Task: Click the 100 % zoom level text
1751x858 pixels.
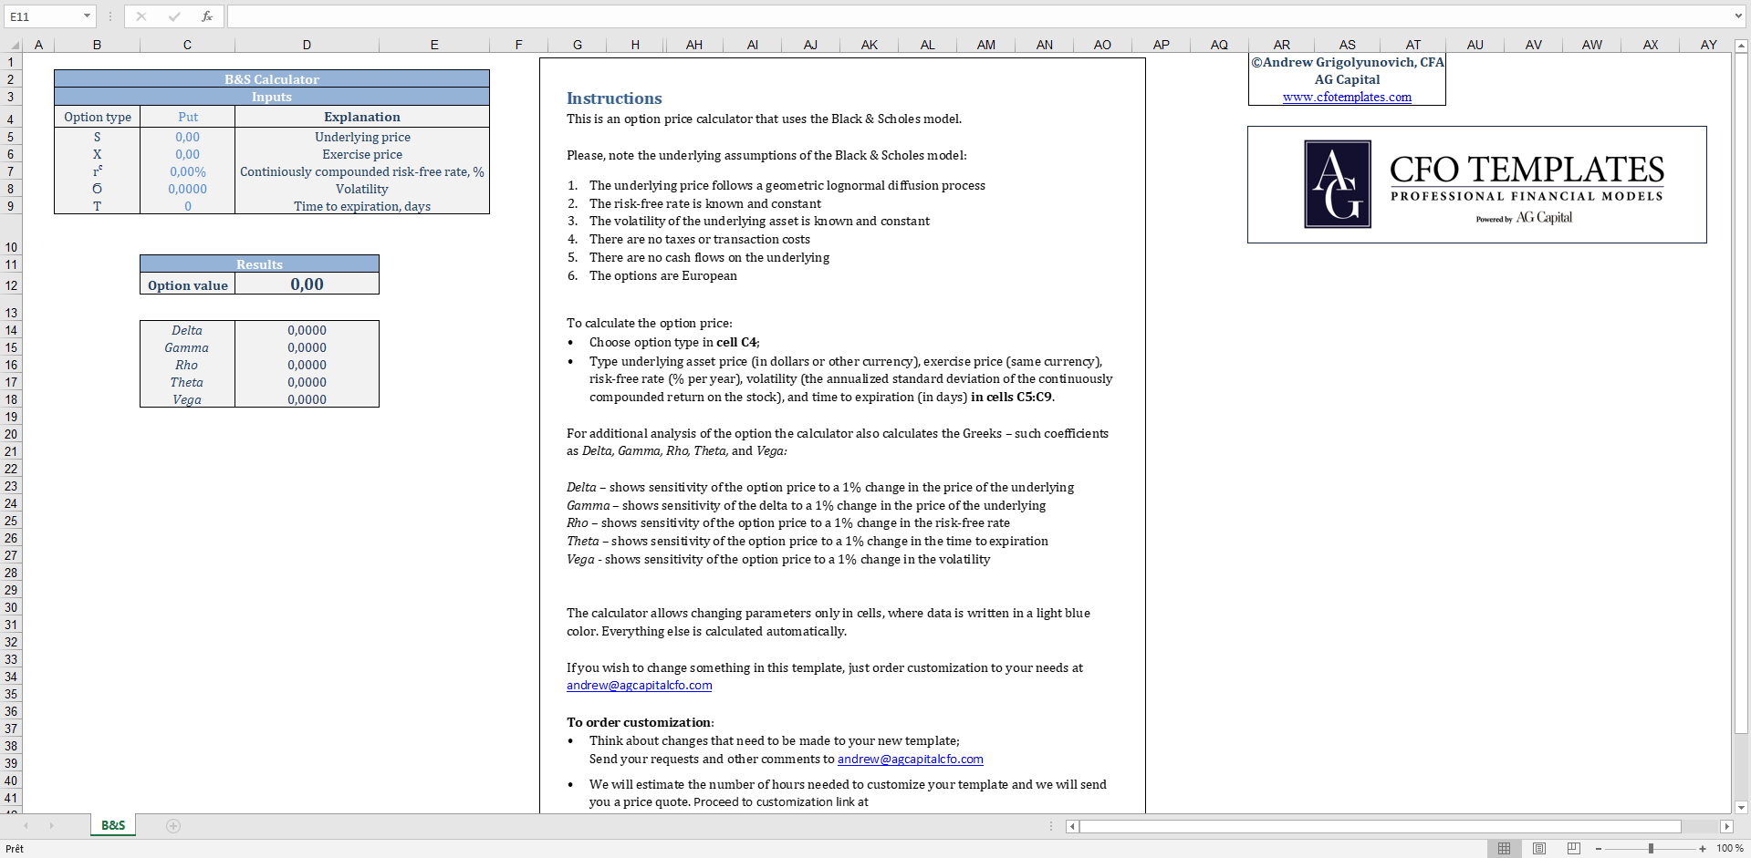Action: point(1730,849)
